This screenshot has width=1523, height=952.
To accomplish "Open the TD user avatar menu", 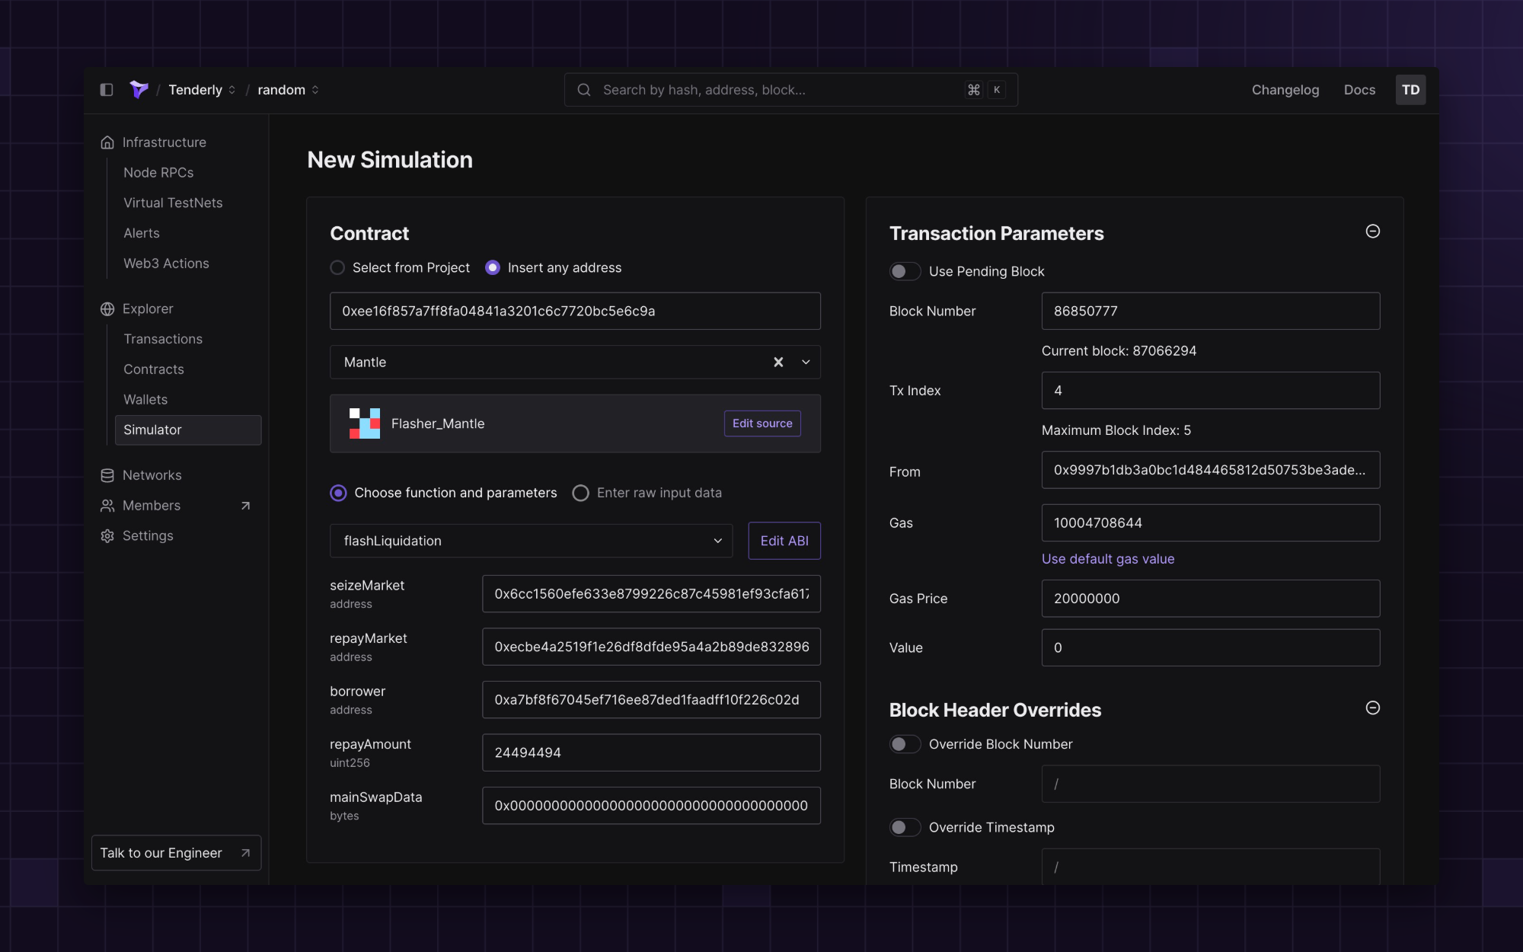I will tap(1410, 90).
